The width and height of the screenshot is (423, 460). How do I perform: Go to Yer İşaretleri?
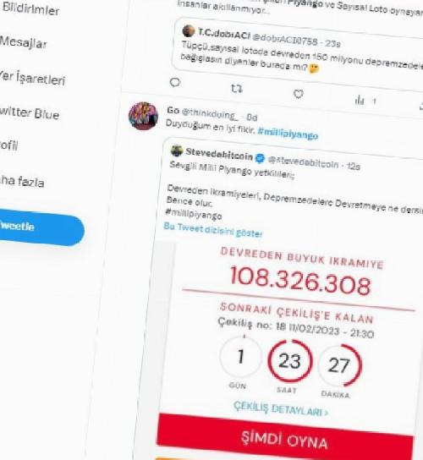32,78
